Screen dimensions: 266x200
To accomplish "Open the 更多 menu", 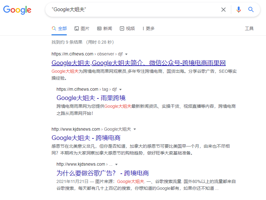I will click(x=148, y=28).
